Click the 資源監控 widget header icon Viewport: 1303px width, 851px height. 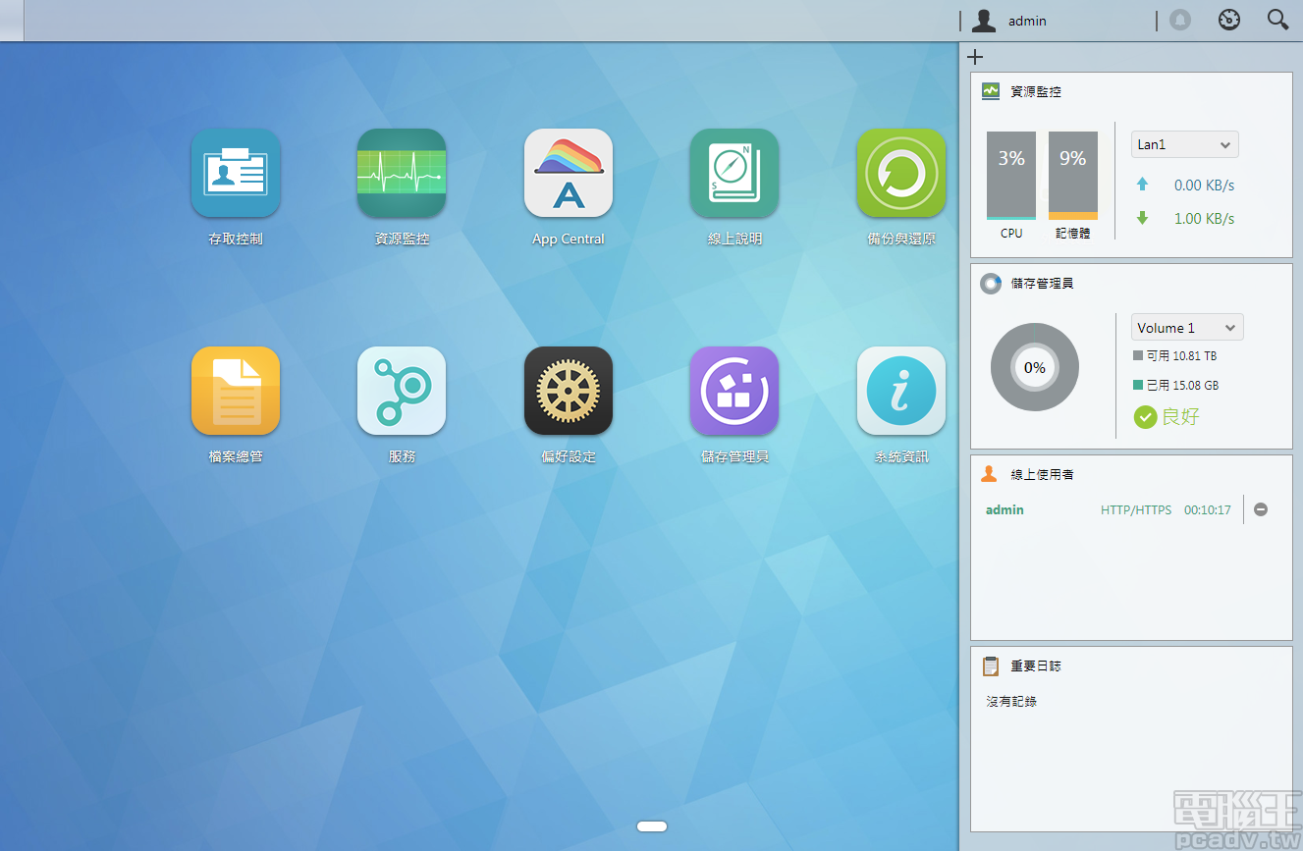pyautogui.click(x=991, y=90)
